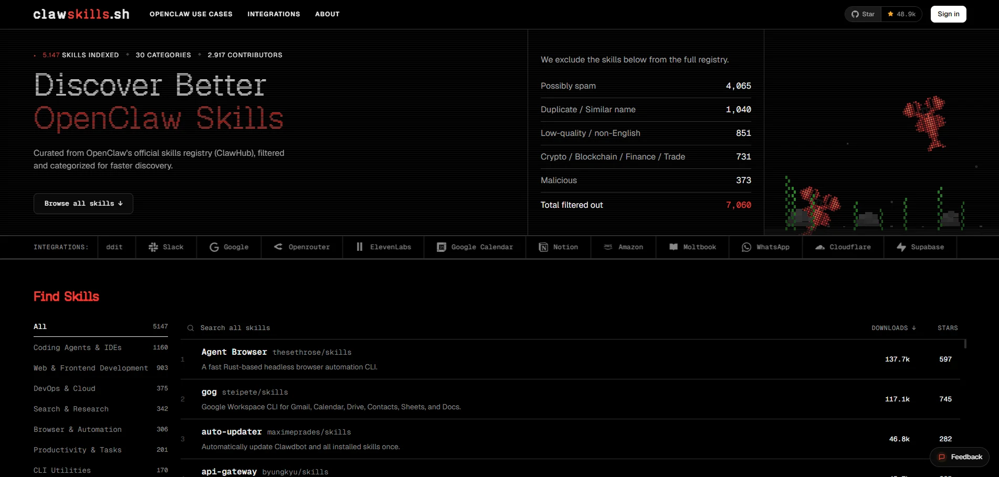999x477 pixels.
Task: Click the GitHub Star button
Action: 863,14
